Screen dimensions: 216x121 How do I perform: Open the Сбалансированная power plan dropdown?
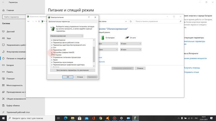(x=66, y=36)
